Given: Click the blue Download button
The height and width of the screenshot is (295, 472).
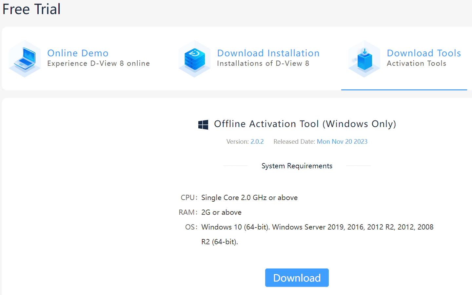Looking at the screenshot, I should click(x=297, y=278).
